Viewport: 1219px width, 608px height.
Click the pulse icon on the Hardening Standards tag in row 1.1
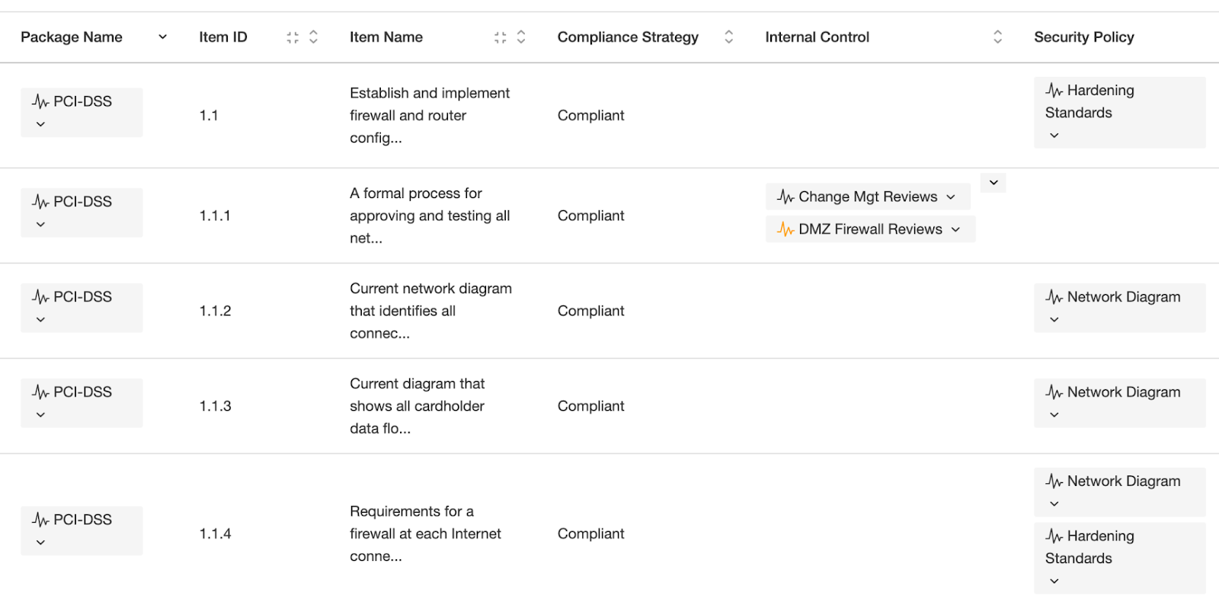point(1054,91)
